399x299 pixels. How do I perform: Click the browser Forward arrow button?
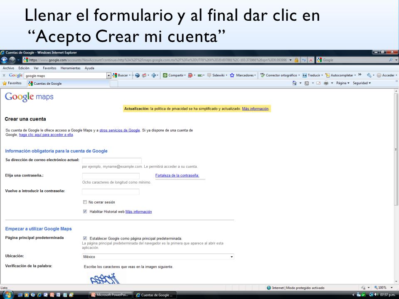pyautogui.click(x=12, y=60)
